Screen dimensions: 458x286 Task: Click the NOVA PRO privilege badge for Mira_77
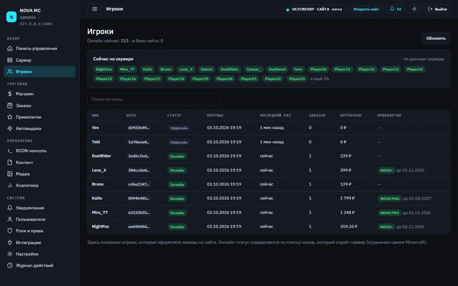389,213
